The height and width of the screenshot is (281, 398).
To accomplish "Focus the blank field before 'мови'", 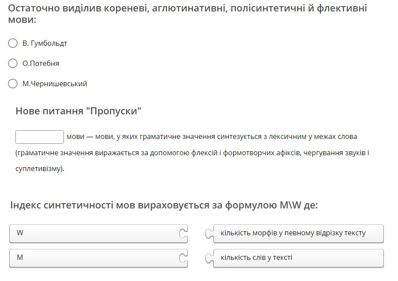I will tap(40, 137).
